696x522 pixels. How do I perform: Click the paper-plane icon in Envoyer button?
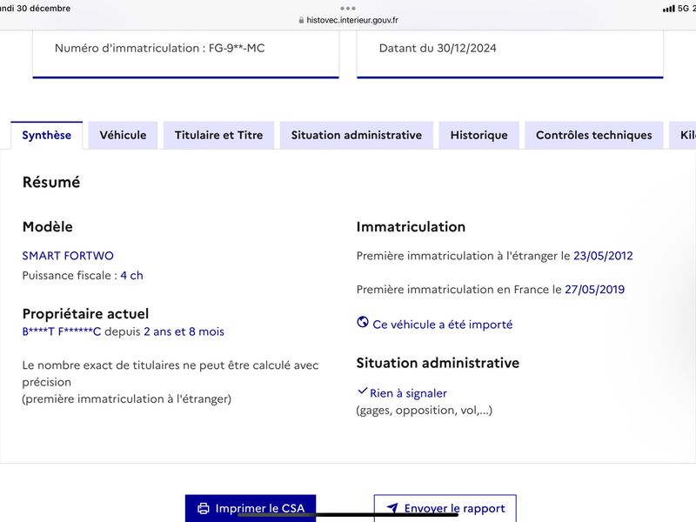[x=392, y=507]
